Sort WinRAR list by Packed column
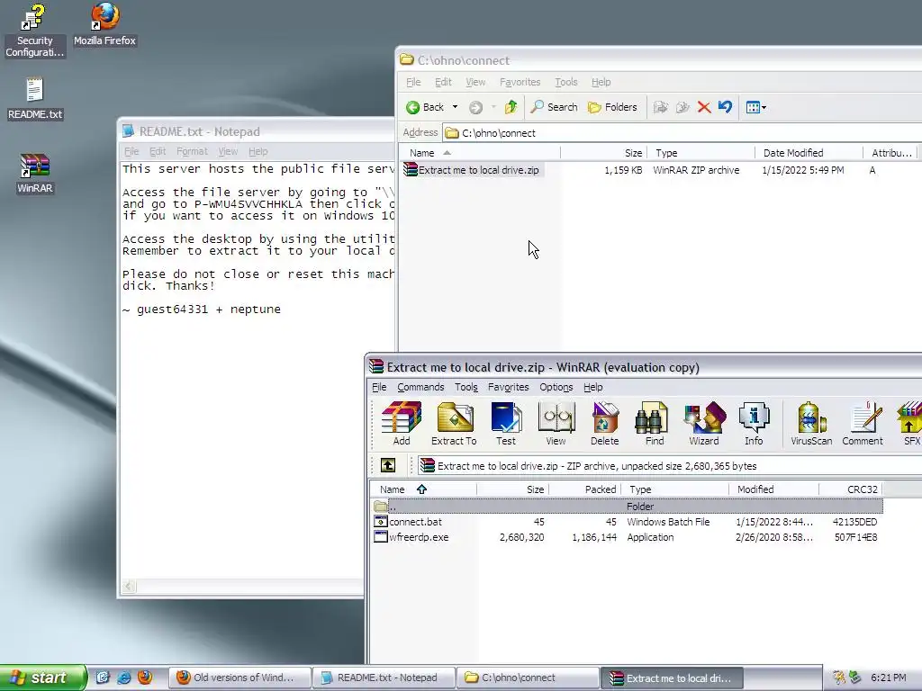Viewport: 922px width, 691px height. [x=585, y=489]
